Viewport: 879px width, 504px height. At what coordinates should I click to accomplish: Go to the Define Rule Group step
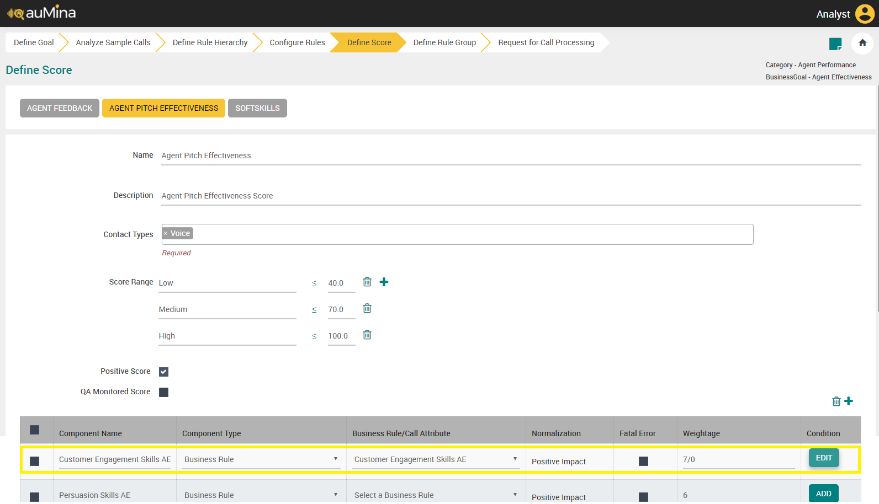click(444, 42)
